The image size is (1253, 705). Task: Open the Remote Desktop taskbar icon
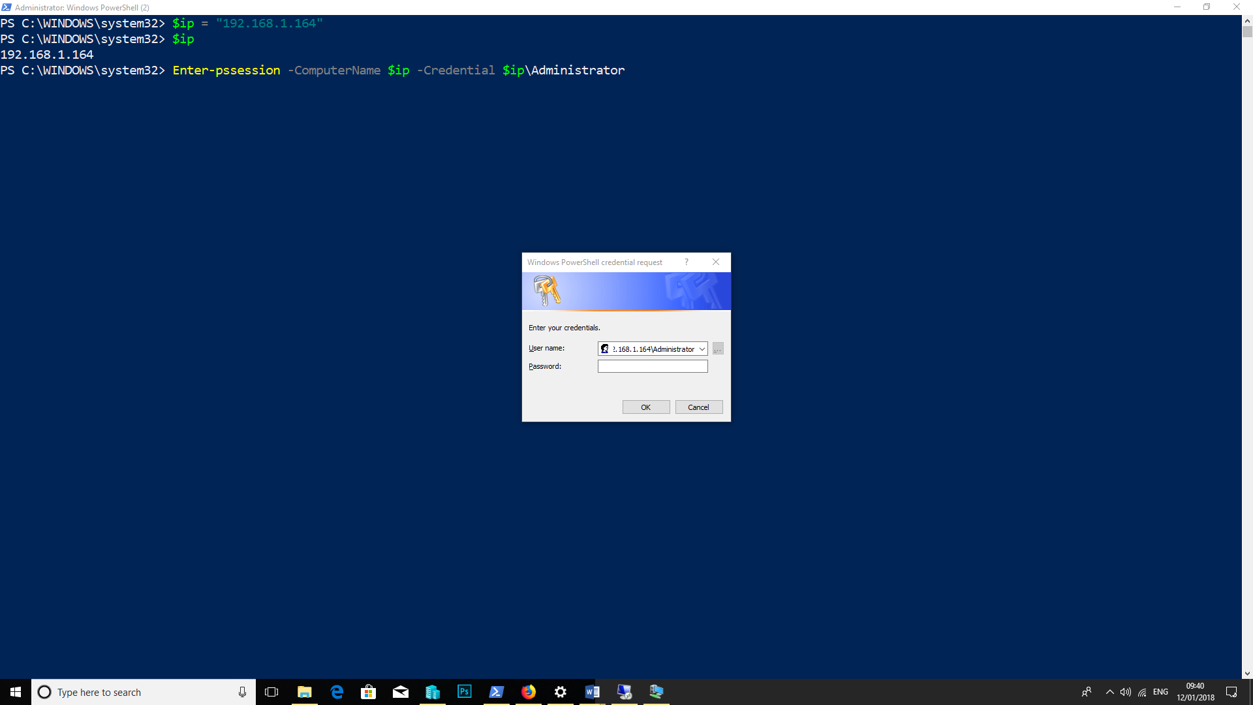(625, 692)
